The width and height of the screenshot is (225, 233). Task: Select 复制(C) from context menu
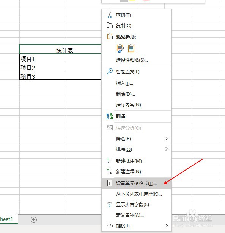coord(136,26)
